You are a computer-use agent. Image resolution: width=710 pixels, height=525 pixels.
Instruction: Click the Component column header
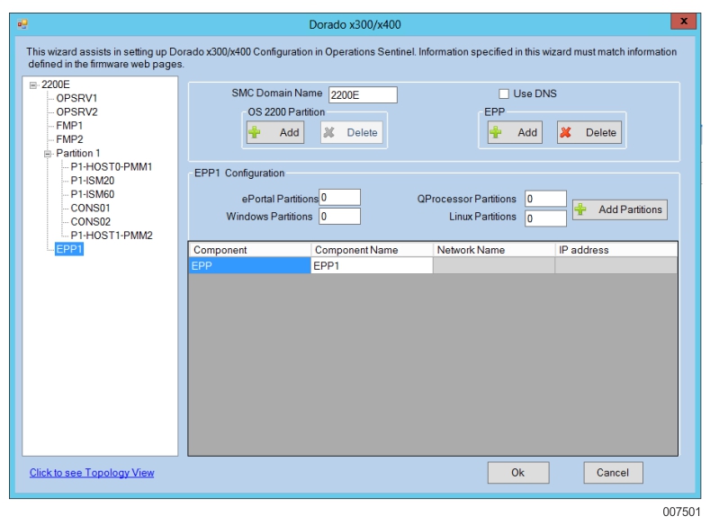point(250,250)
